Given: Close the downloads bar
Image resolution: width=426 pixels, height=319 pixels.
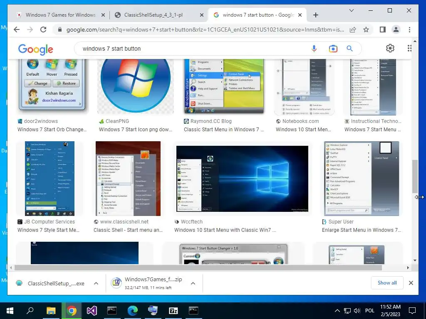Looking at the screenshot, I should tap(411, 283).
